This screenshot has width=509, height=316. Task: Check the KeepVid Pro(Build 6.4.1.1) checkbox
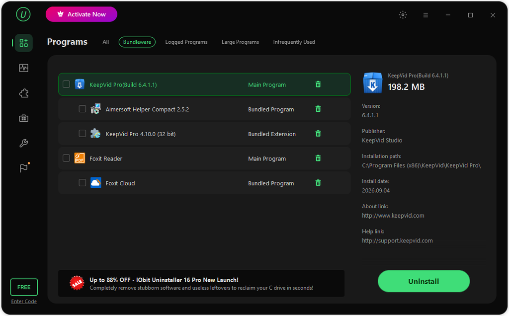tap(66, 84)
